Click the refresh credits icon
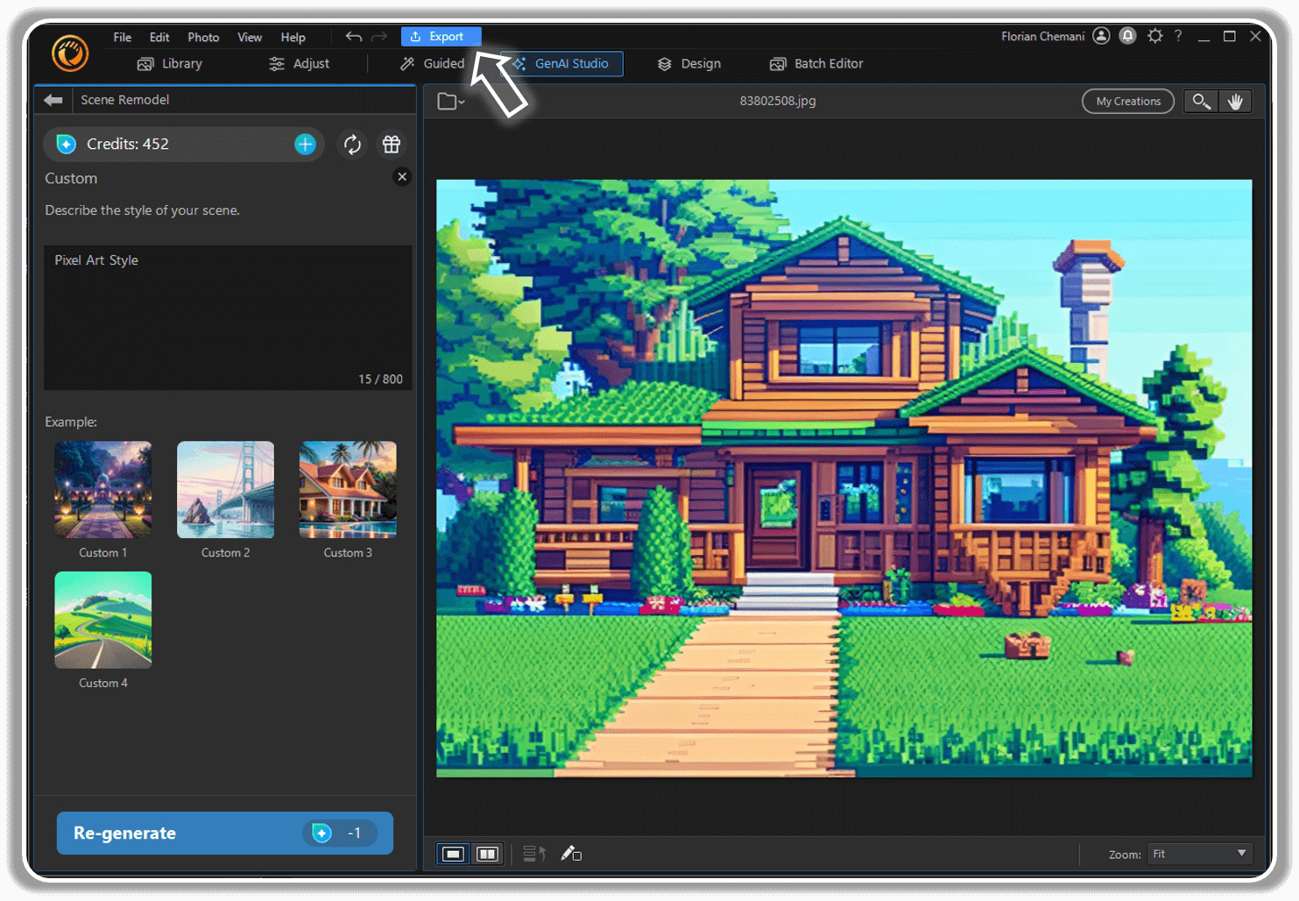The image size is (1299, 901). click(x=352, y=144)
